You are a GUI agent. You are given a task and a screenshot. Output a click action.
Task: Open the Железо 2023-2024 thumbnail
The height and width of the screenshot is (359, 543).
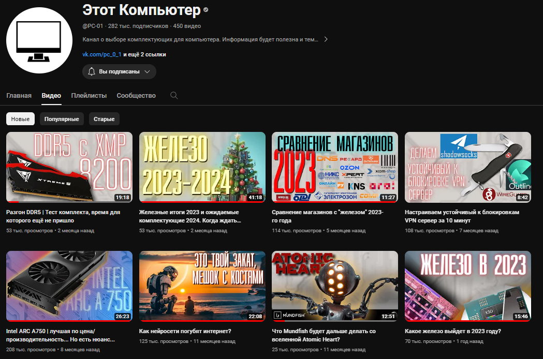click(202, 167)
